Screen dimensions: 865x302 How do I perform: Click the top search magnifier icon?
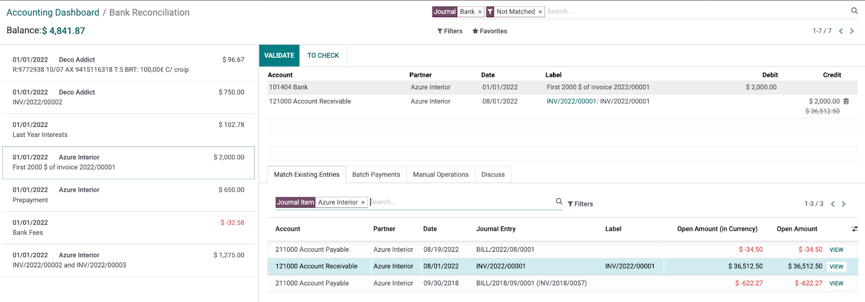click(x=854, y=11)
